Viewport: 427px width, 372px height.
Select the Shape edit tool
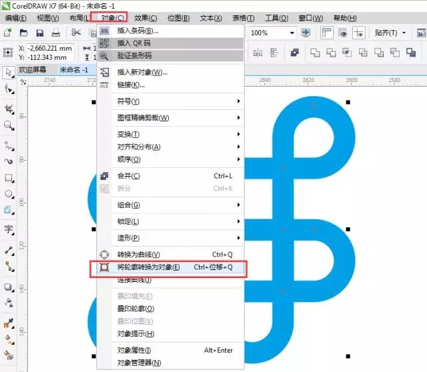click(9, 89)
